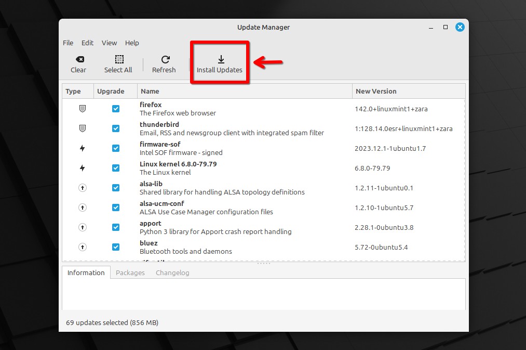Screen dimensions: 526x350
Task: Click the lightning bolt icon beside firmware-sof
Action: [82, 148]
